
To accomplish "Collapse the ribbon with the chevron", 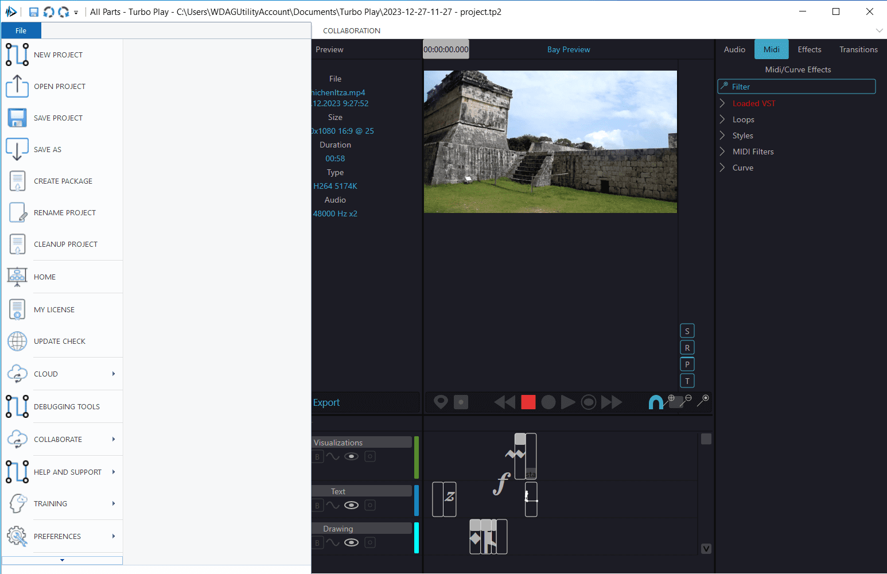I will pyautogui.click(x=879, y=30).
